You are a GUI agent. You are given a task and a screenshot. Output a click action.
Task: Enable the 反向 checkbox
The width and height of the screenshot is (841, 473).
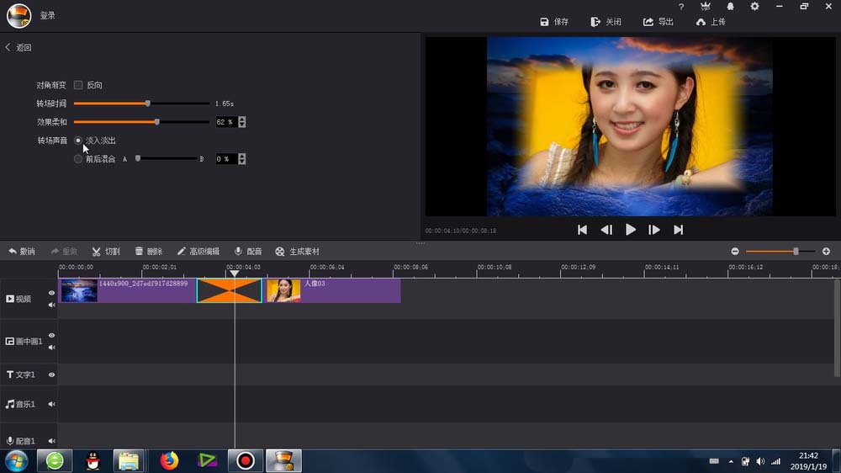(78, 85)
